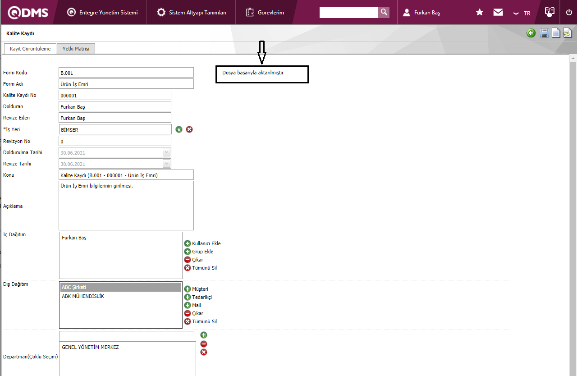
Task: Click the page icon with yellow note
Action: [567, 33]
